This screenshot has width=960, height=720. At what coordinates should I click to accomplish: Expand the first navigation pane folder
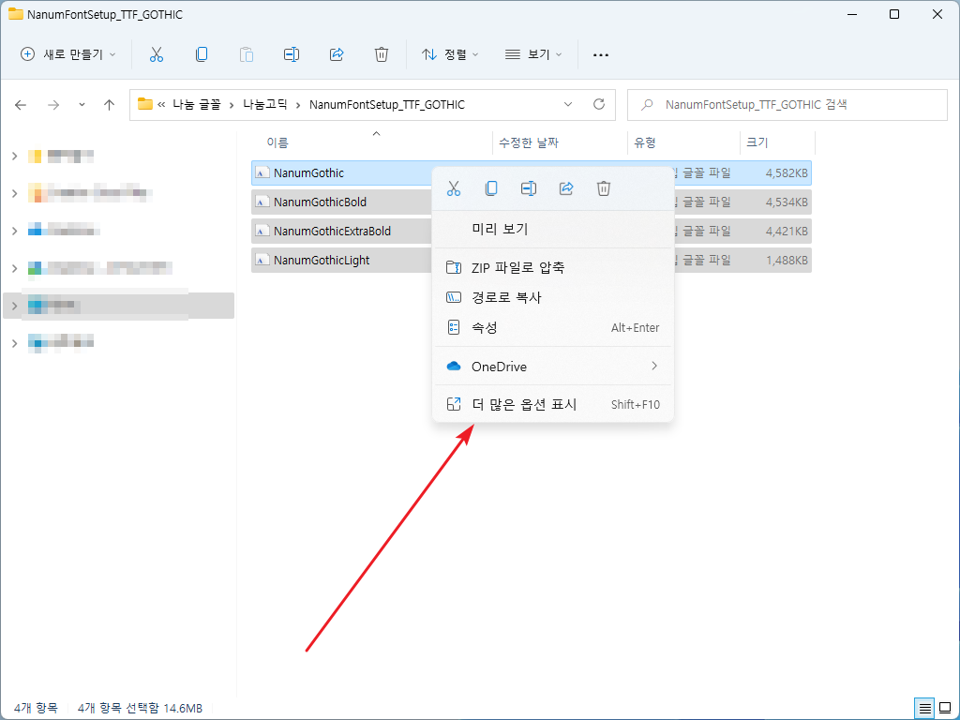pos(15,157)
